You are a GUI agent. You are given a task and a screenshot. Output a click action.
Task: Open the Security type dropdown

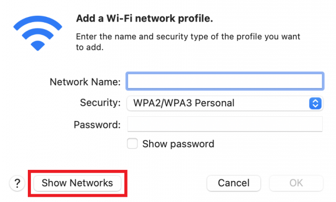pos(225,103)
